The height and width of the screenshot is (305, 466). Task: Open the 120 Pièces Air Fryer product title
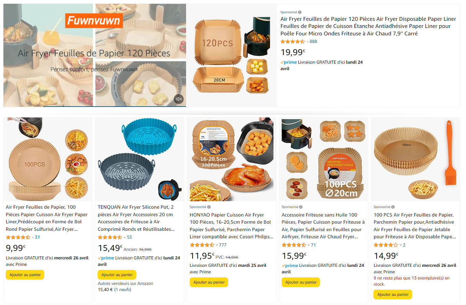(x=366, y=26)
